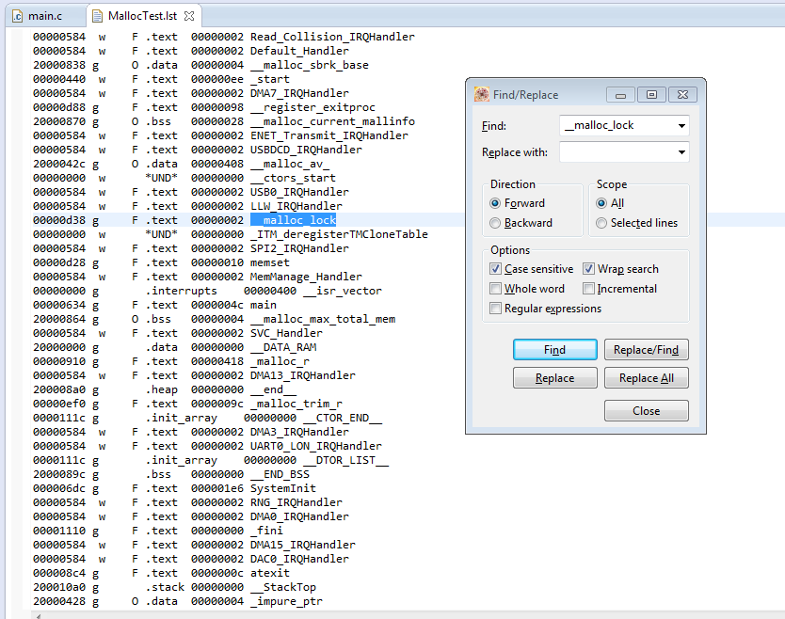Click the __DTOR_LIST__ symbol text
Screen dimensions: 785x619
point(346,460)
